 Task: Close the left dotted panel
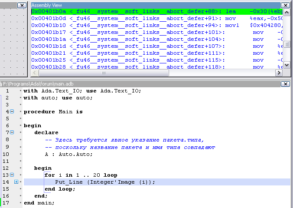21,5
